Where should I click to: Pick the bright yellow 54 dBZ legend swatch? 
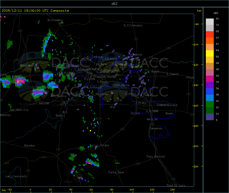tap(210, 54)
